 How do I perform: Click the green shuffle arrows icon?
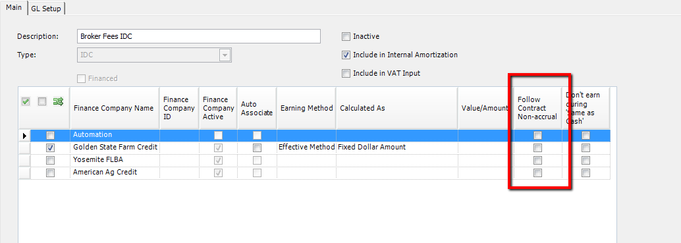click(x=58, y=101)
